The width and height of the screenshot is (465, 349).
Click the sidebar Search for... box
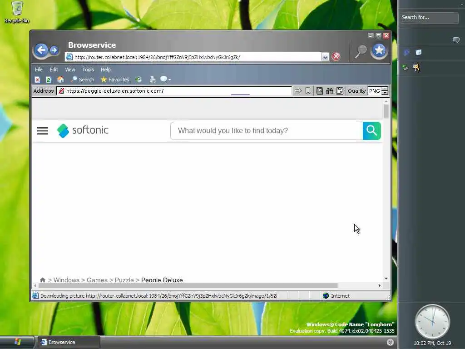pos(429,18)
